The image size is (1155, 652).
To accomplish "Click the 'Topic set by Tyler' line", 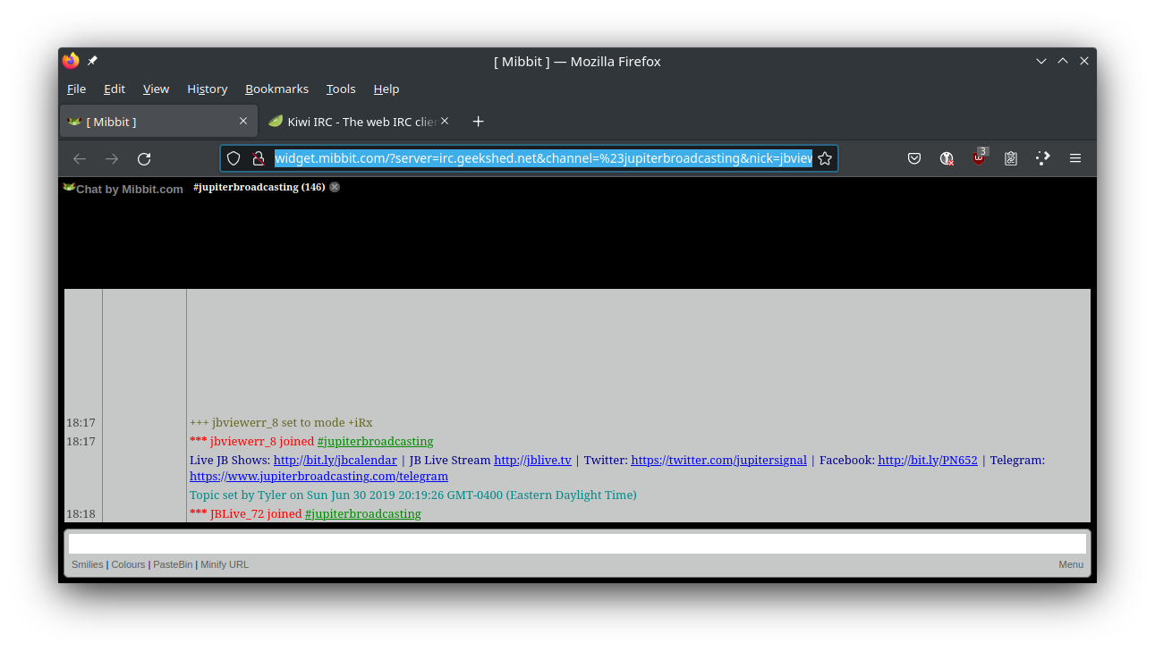I will 413,495.
